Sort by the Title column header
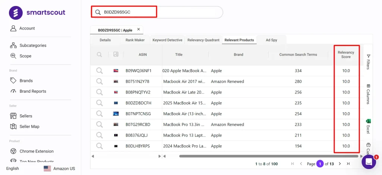 pyautogui.click(x=179, y=55)
